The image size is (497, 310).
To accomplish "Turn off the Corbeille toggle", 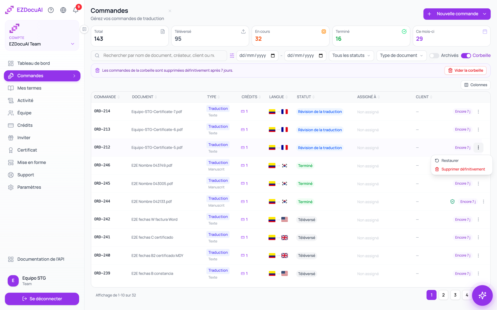I will 466,55.
